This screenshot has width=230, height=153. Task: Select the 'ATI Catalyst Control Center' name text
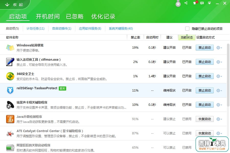pyautogui.click(x=38, y=131)
